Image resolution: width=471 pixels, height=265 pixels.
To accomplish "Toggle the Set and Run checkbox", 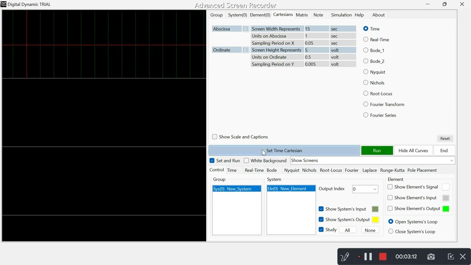I will click(x=212, y=160).
